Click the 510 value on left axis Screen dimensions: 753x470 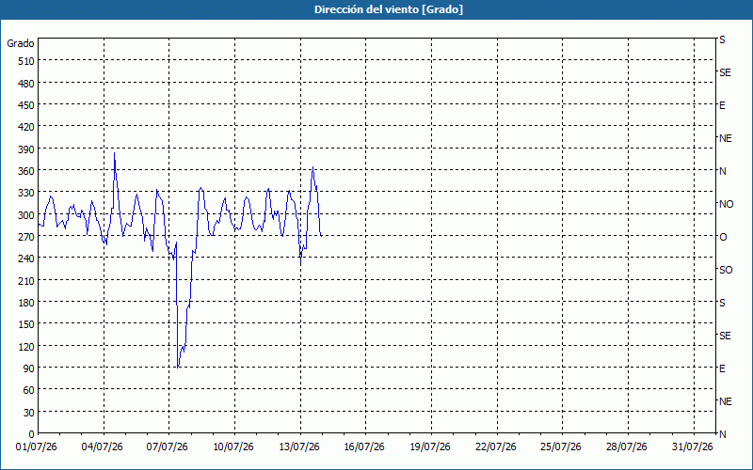26,61
